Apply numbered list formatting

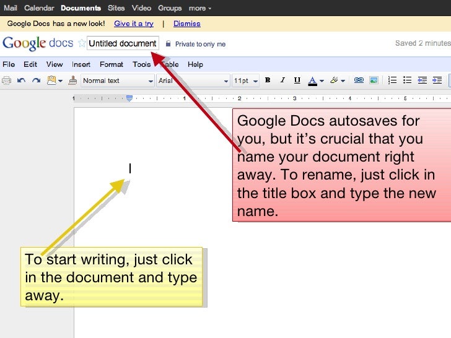point(392,80)
